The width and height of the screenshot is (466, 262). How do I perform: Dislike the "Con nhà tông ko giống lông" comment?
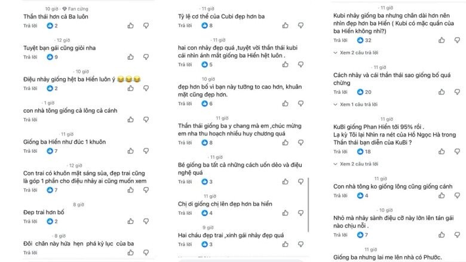pos(456,196)
